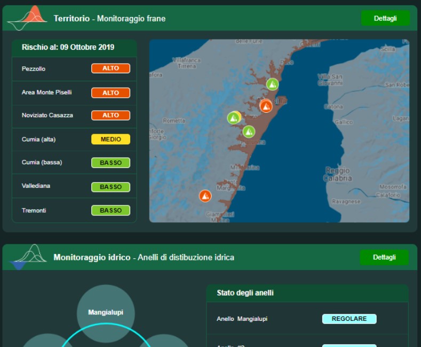The image size is (421, 347).
Task: Click the BASSO badge beside Vallediana
Action: pyautogui.click(x=110, y=187)
